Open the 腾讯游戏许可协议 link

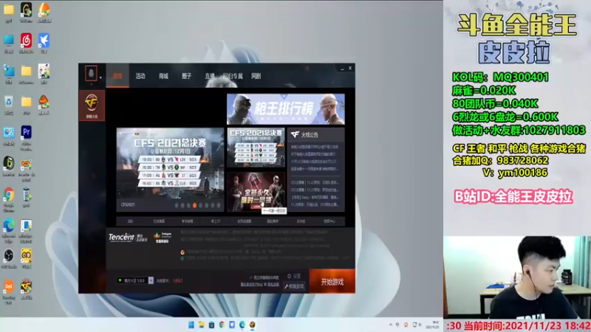point(251,284)
